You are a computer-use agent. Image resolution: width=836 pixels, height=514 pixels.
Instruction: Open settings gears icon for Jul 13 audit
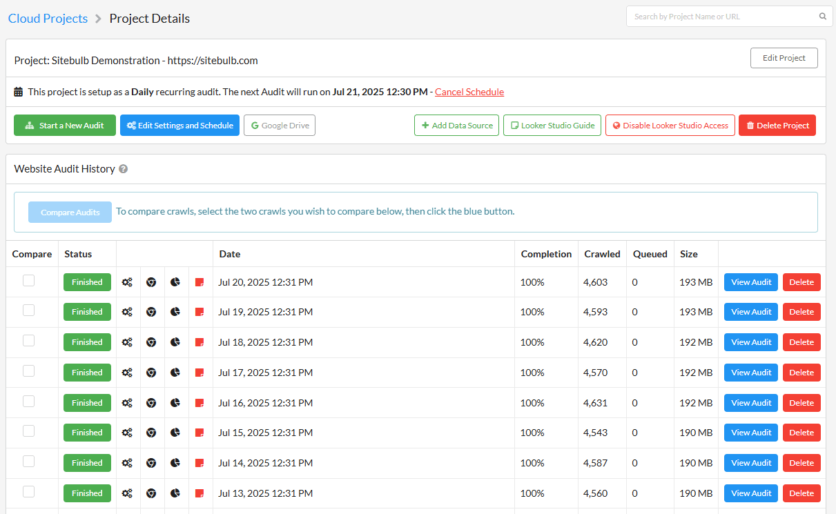pyautogui.click(x=127, y=493)
